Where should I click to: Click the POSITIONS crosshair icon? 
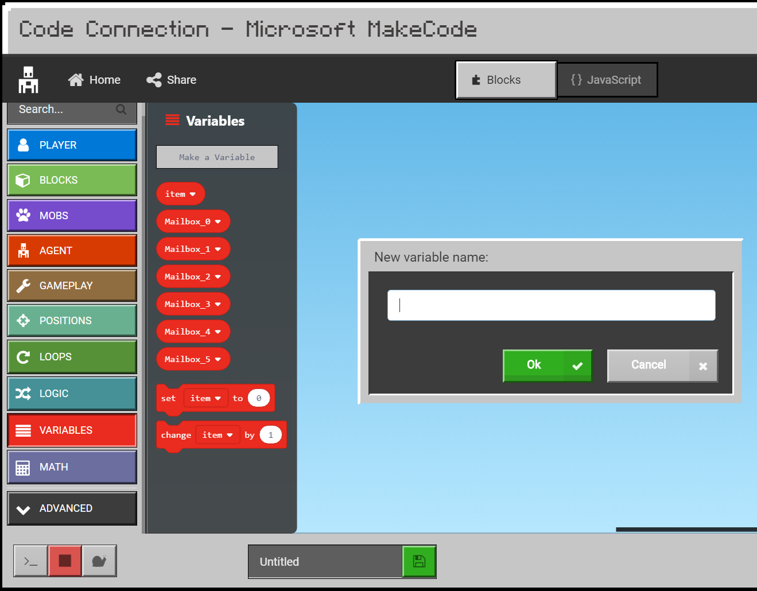point(23,321)
